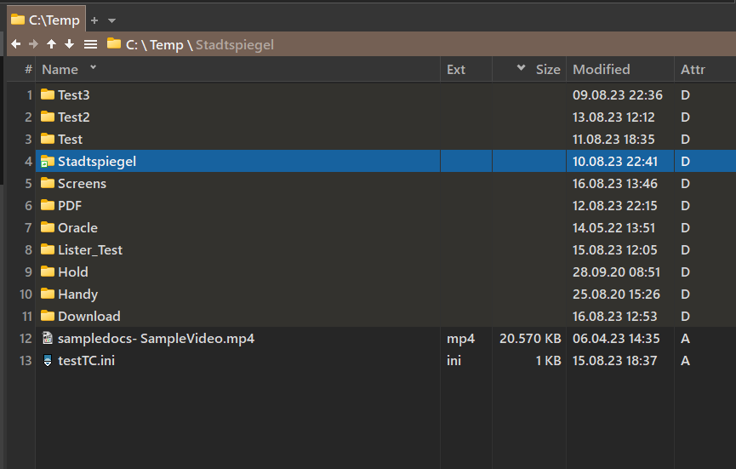This screenshot has width=736, height=469.
Task: Select the Lister_Test folder name
Action: [90, 249]
